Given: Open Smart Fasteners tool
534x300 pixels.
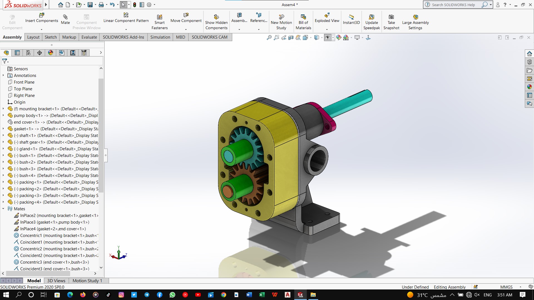Looking at the screenshot, I should tap(159, 17).
